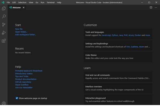This screenshot has width=160, height=109.
Task: Open Stack Overflow link
Action: [22, 85]
